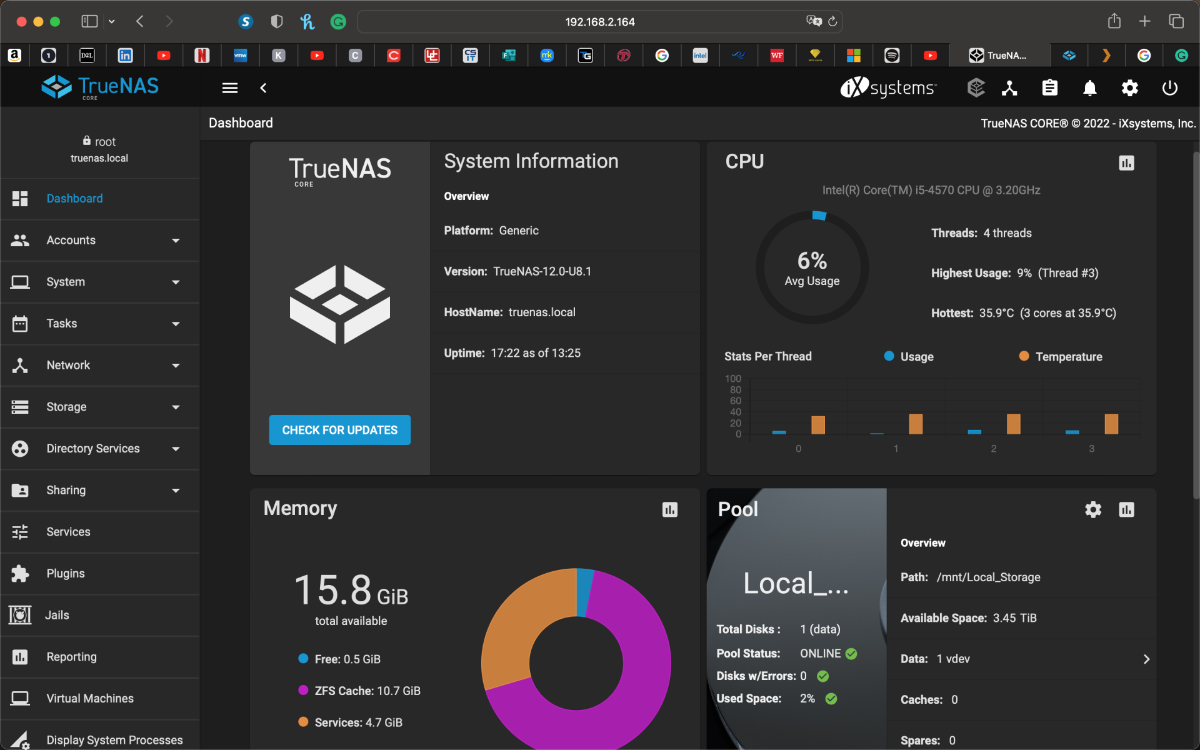Screen dimensions: 1200x750
Task: Open the iXsystems logo link
Action: pos(888,88)
